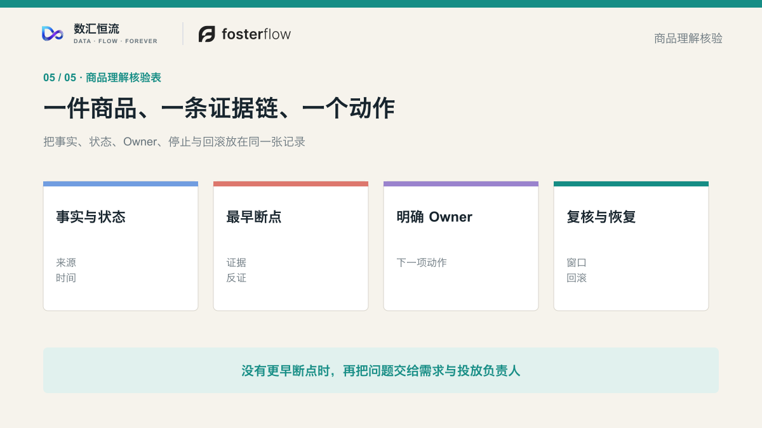This screenshot has height=428, width=762.
Task: Click the 商品理解核验 header label
Action: (x=688, y=38)
